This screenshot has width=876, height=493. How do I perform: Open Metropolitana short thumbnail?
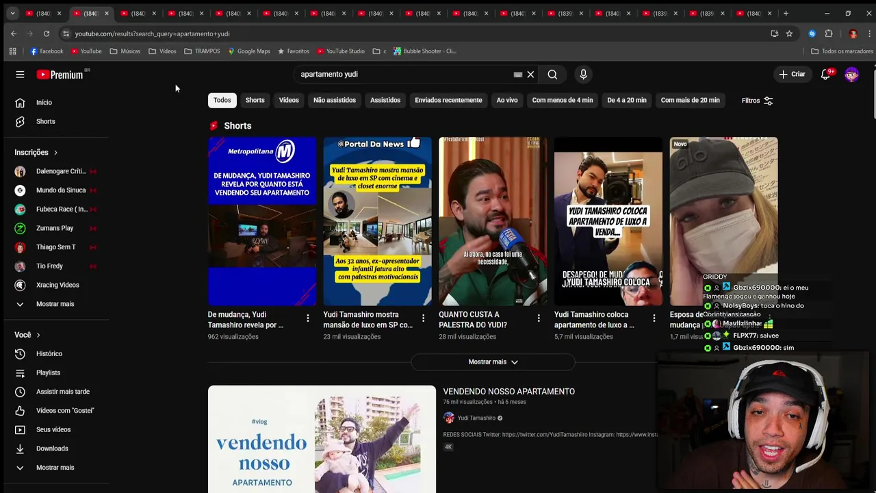(262, 221)
